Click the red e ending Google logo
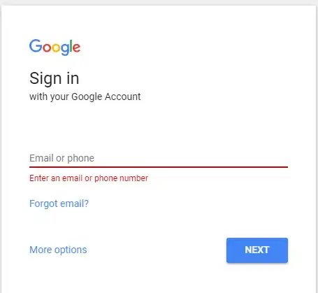Viewport: 318px width, 293px height. click(77, 48)
